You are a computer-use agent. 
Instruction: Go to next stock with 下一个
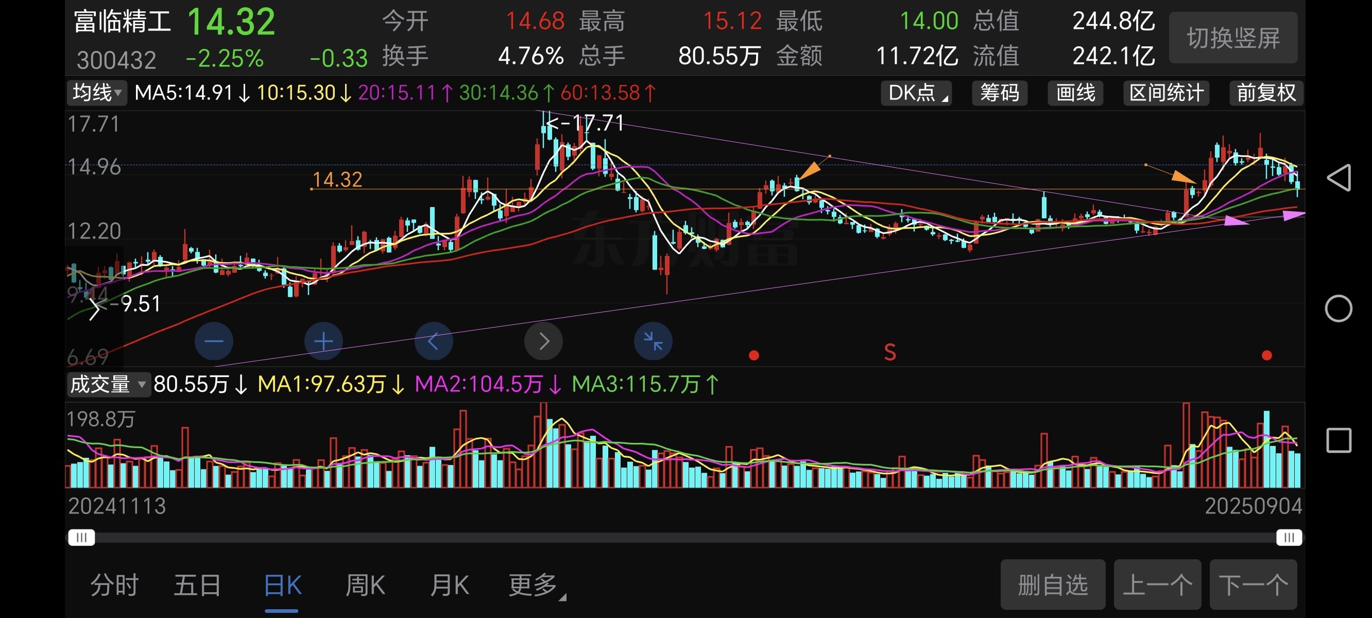click(1253, 585)
